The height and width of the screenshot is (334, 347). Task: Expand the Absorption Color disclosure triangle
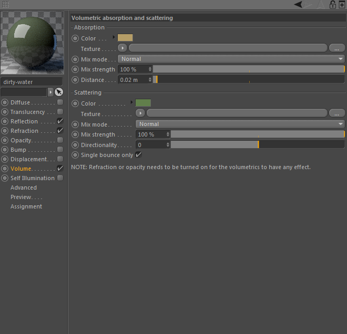click(x=114, y=37)
